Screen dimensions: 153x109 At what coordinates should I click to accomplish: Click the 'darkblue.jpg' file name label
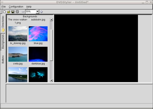tap(38, 64)
